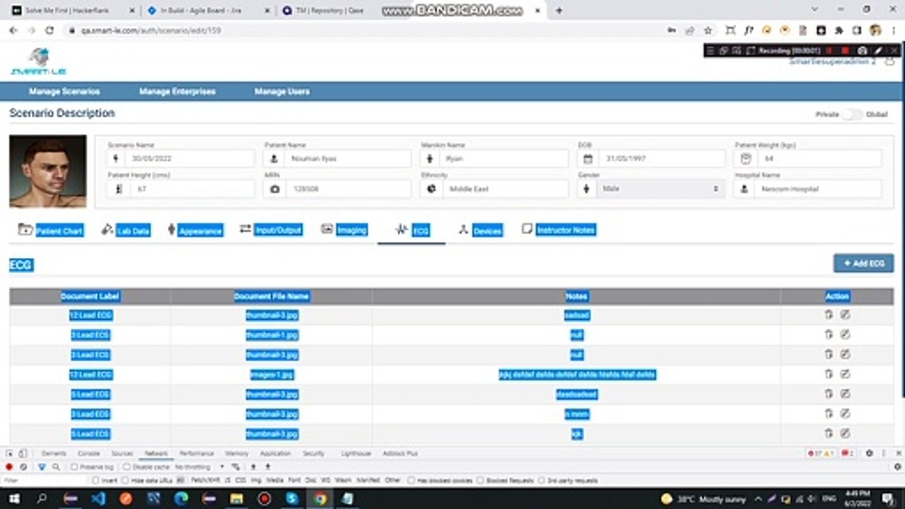905x509 pixels.
Task: Open the Appearance tab
Action: [195, 230]
